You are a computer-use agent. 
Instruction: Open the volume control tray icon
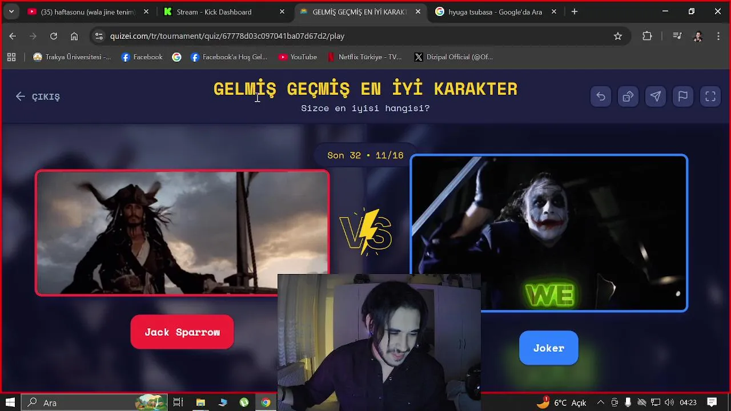pyautogui.click(x=669, y=402)
